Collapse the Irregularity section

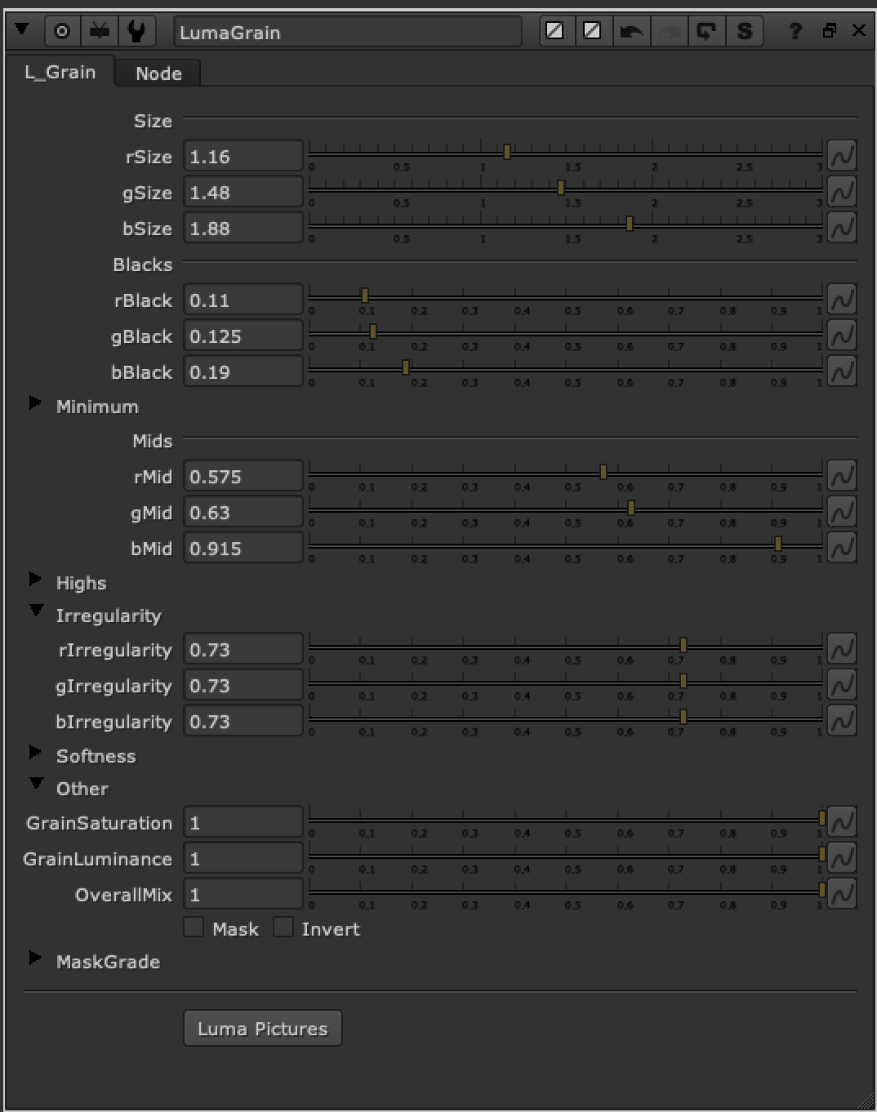[36, 611]
